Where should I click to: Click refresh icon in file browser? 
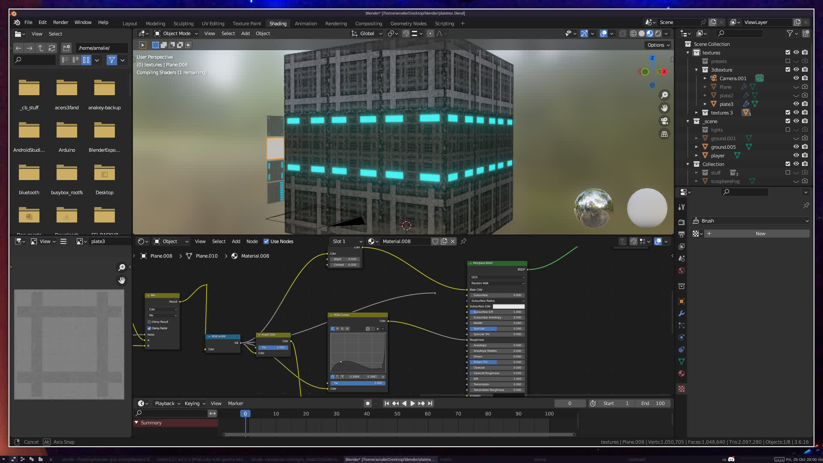coord(52,48)
